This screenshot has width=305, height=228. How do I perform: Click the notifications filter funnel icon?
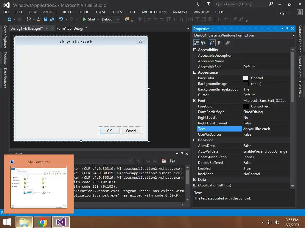pyautogui.click(x=208, y=4)
